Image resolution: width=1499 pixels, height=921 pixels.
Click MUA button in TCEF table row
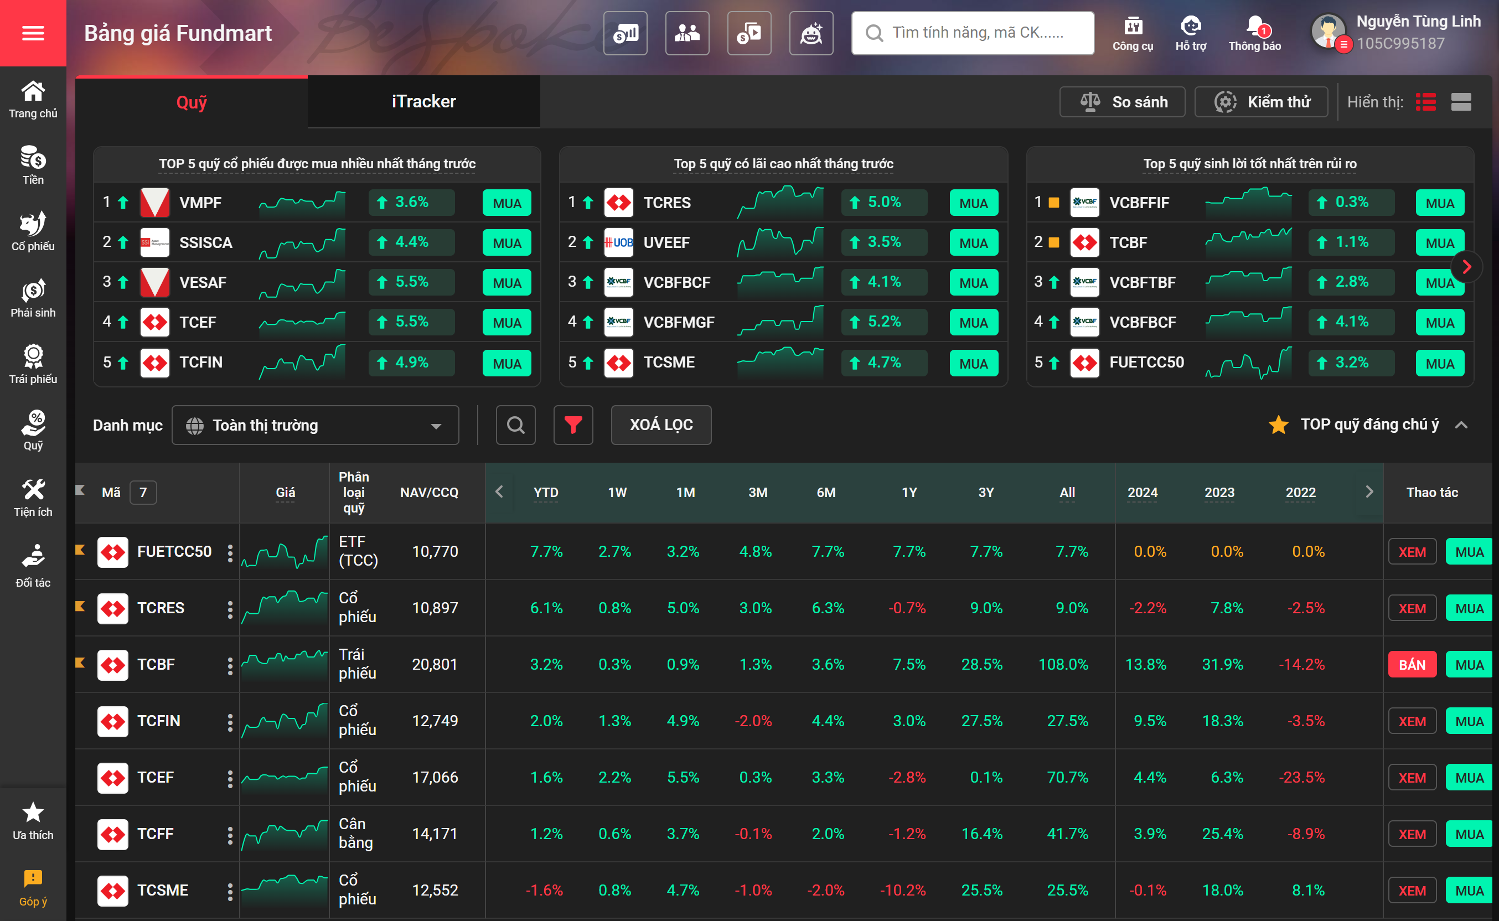pyautogui.click(x=1469, y=778)
